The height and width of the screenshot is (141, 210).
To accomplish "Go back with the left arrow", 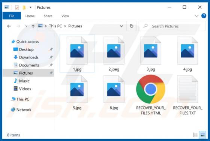I will click(9, 26).
